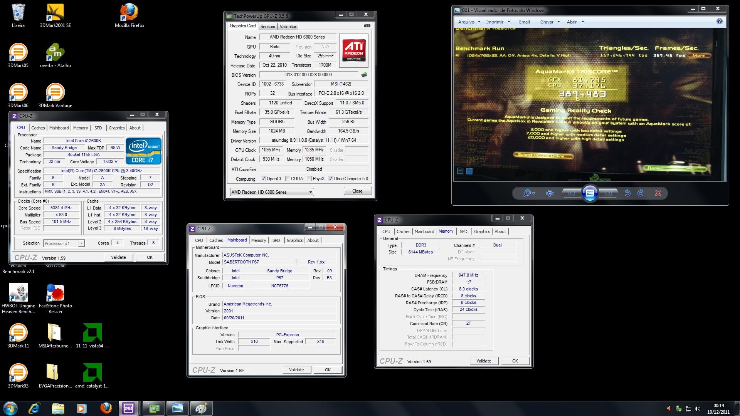Switch to Validation tab in GPU-Z
The width and height of the screenshot is (740, 416).
[288, 27]
